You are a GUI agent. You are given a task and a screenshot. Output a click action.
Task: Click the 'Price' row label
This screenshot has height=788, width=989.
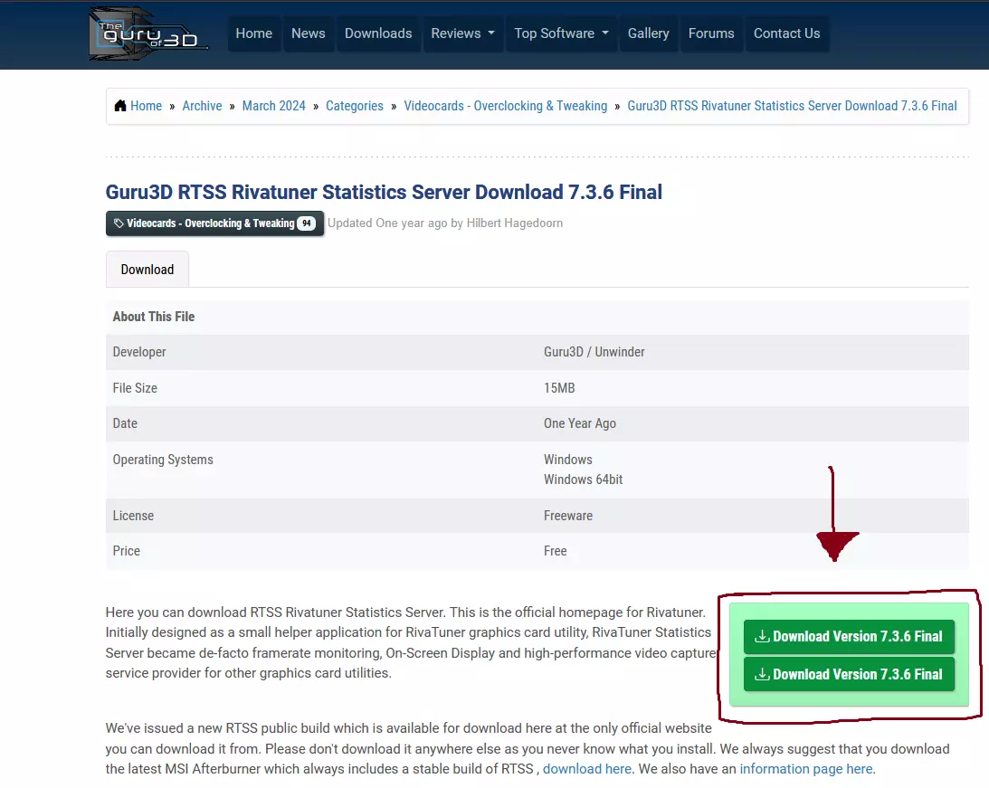click(126, 551)
